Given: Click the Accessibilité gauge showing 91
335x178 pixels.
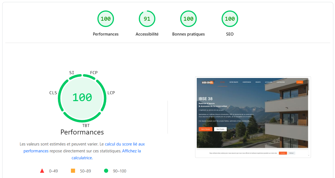Looking at the screenshot, I should coord(147,19).
